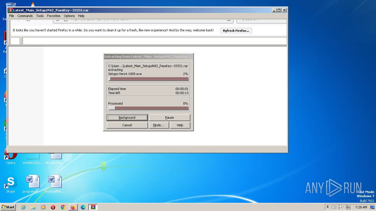The height and width of the screenshot is (211, 376).
Task: Click the Show desktop button icon
Action: click(x=373, y=207)
